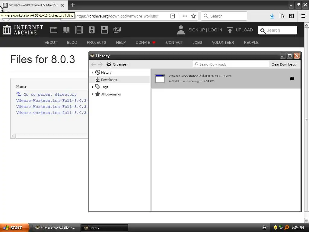Toggle reader view icon in address bar

[172, 16]
